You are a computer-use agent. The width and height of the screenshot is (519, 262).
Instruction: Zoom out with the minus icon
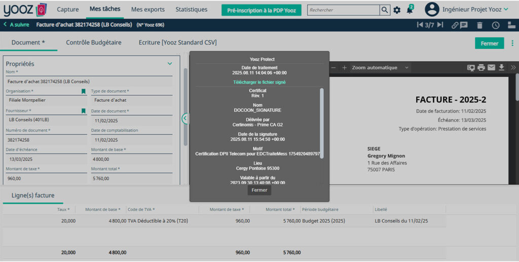pyautogui.click(x=333, y=67)
